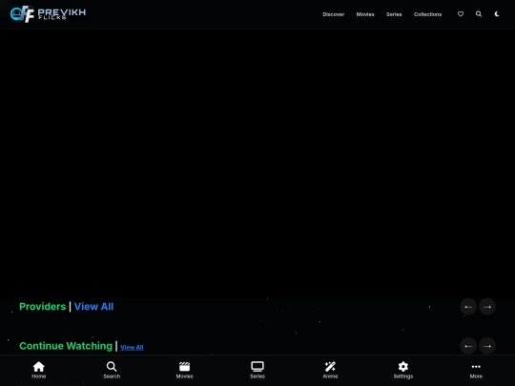Click the Continue Watching heading
This screenshot has width=515, height=386.
click(66, 346)
